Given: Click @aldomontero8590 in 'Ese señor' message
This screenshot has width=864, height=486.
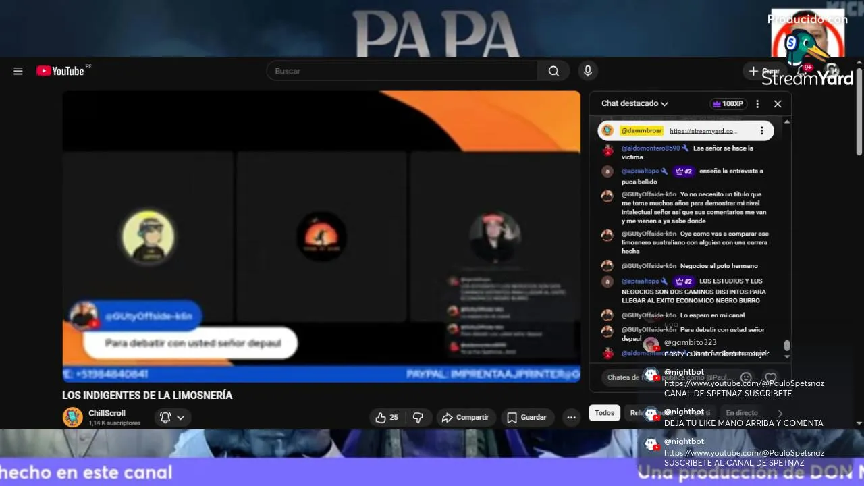Looking at the screenshot, I should 651,148.
